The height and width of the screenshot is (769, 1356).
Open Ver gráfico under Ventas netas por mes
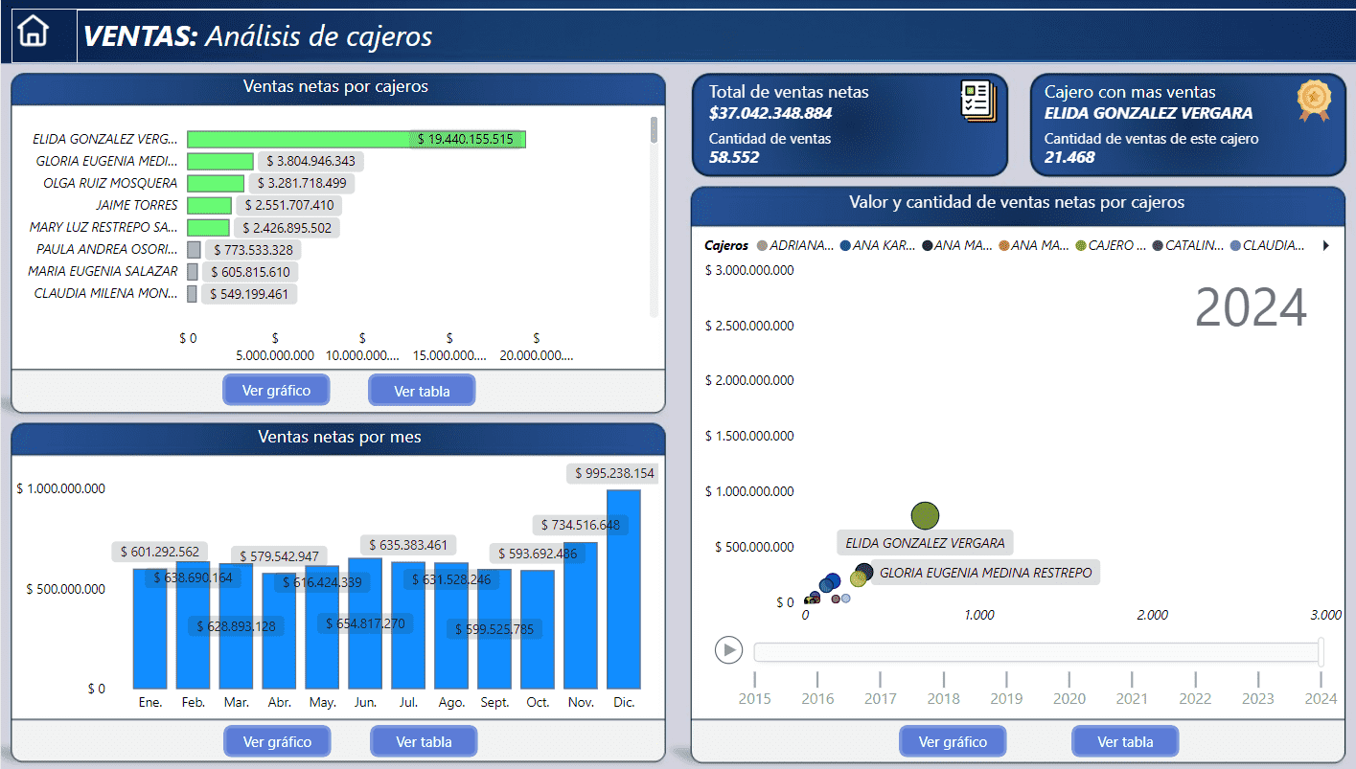click(x=278, y=741)
